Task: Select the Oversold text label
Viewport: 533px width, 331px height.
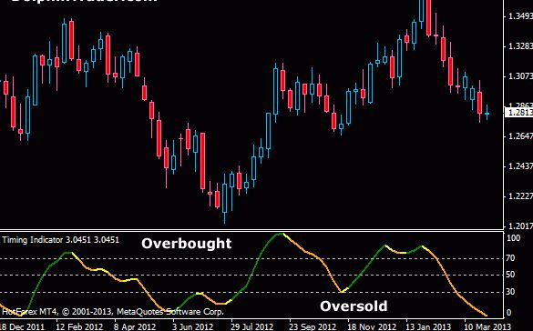Action: [x=354, y=306]
